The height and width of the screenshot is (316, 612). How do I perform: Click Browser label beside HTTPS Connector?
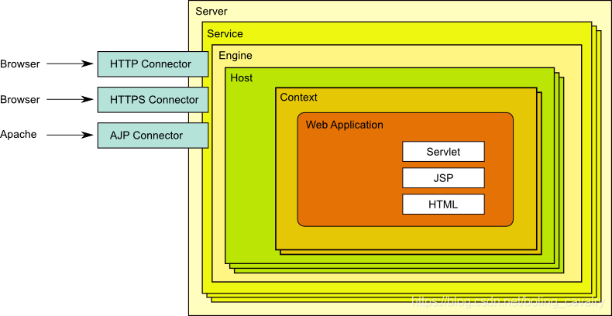pyautogui.click(x=20, y=100)
